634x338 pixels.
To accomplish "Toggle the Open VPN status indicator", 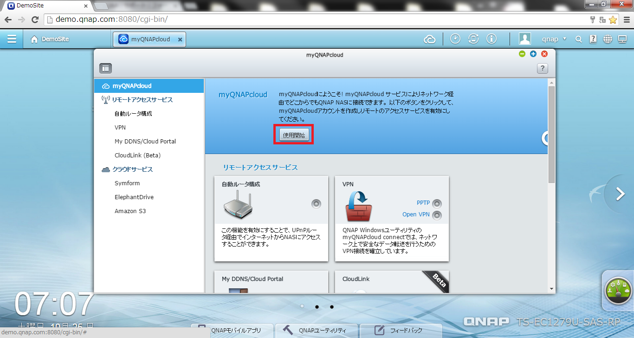I will pyautogui.click(x=437, y=215).
